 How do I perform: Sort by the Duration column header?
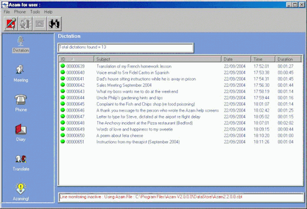pyautogui.click(x=288, y=59)
